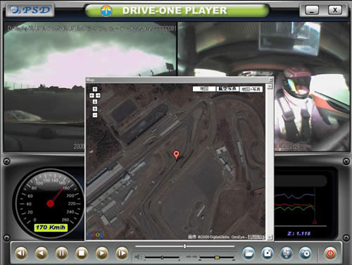Zoom out on the map

point(95,115)
